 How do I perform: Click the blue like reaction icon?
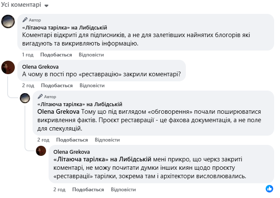tap(269, 188)
